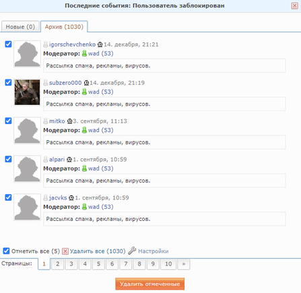The image size is (301, 293).
Task: Switch to the Новые (0) tab
Action: (20, 27)
